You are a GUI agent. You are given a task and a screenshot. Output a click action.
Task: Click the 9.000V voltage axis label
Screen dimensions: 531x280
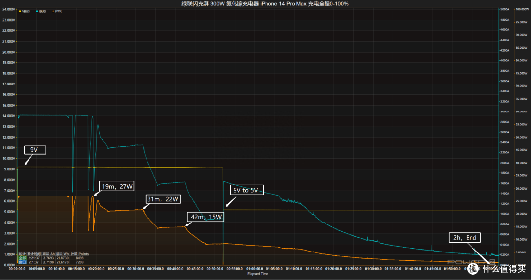coord(9,169)
